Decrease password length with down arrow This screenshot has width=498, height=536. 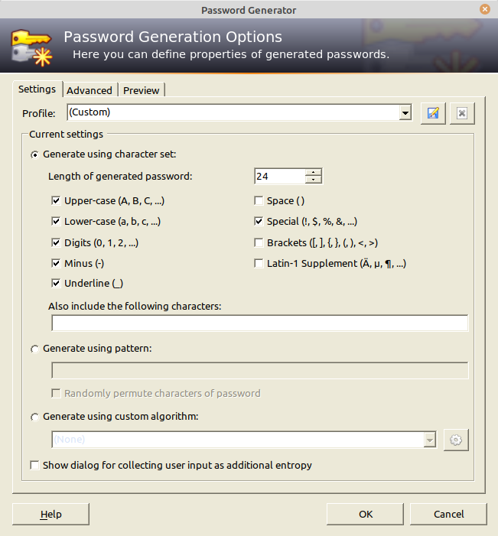314,180
